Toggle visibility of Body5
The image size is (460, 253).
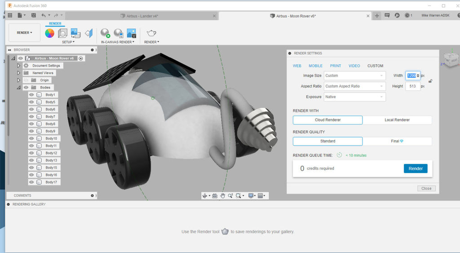pyautogui.click(x=31, y=102)
